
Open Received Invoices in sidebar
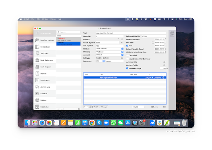pos(45,40)
